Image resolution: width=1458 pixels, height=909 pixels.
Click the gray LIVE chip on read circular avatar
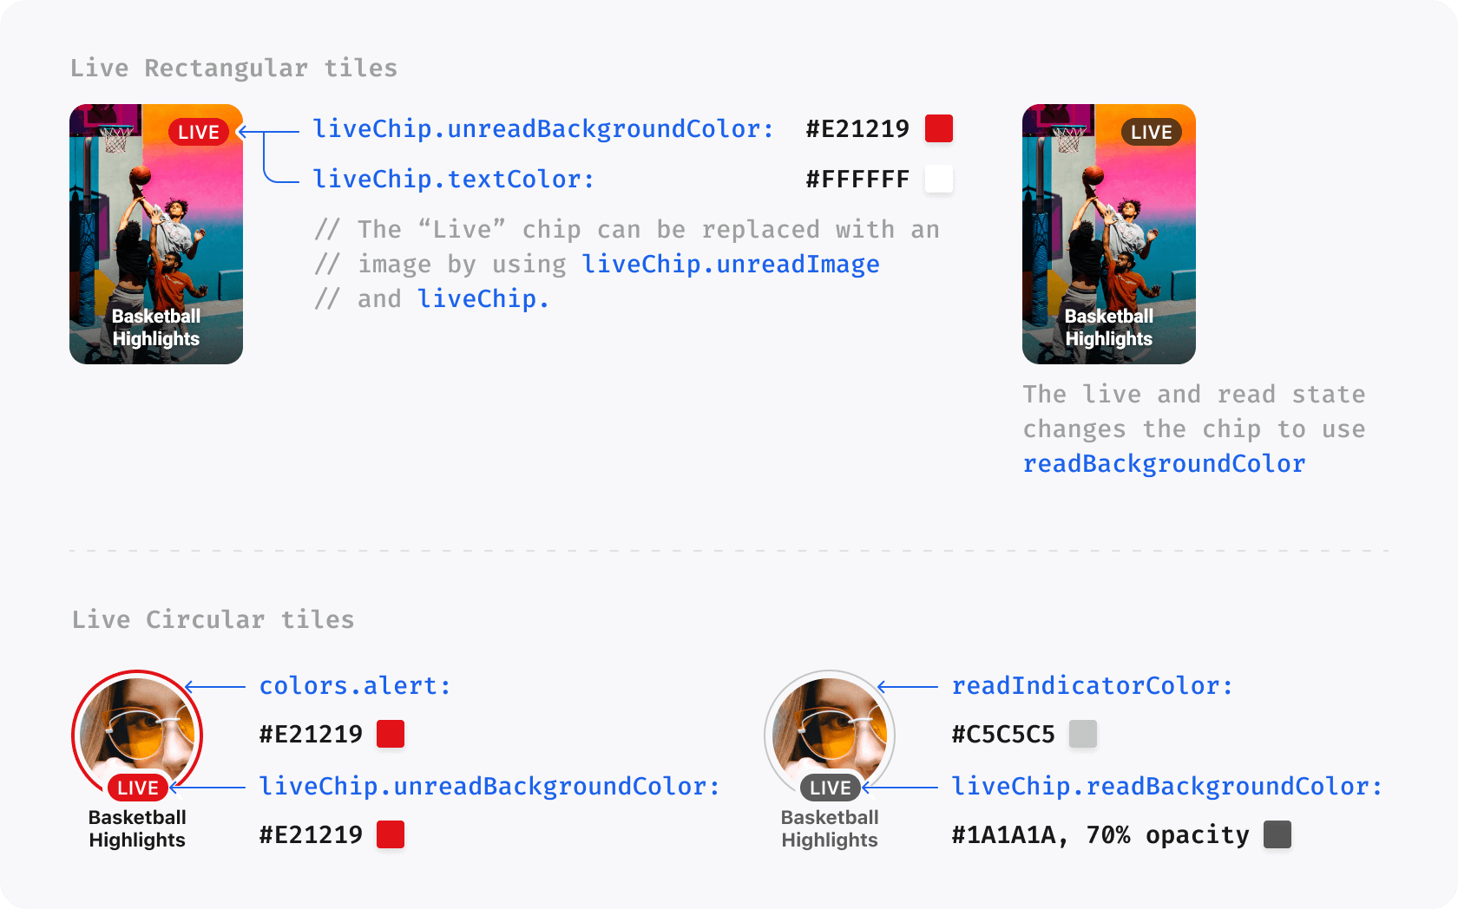coord(830,788)
